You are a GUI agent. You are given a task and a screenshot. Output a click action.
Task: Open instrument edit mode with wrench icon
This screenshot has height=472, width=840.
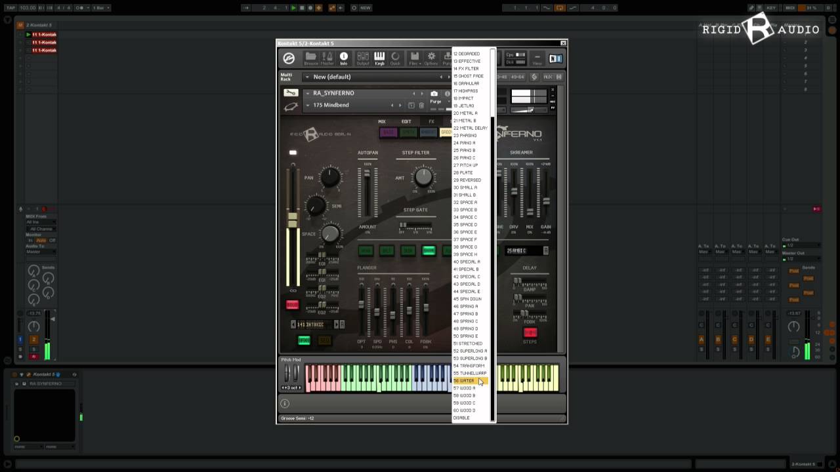click(x=290, y=93)
